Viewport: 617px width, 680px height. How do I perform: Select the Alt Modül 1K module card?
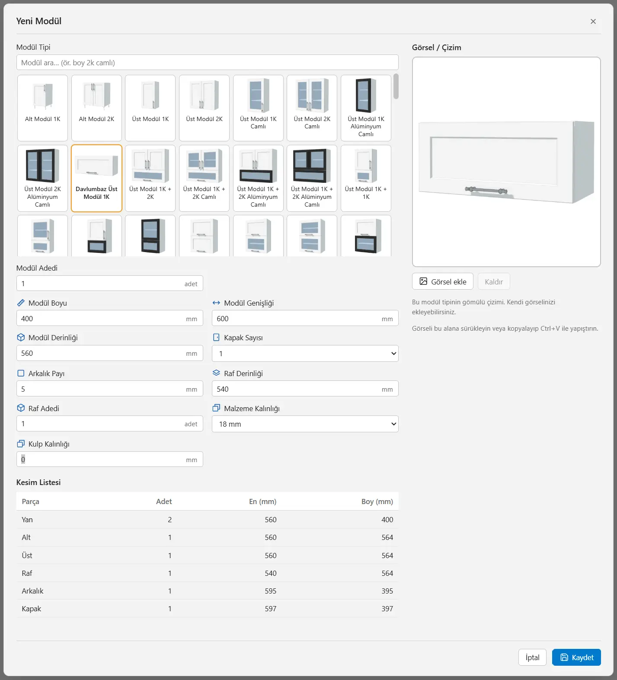[x=42, y=108]
